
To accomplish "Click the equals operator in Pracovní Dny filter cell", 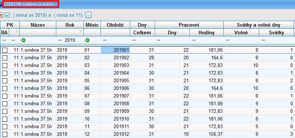I will point(159,40).
